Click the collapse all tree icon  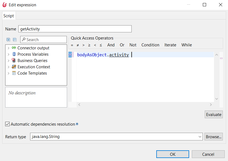click(15, 39)
